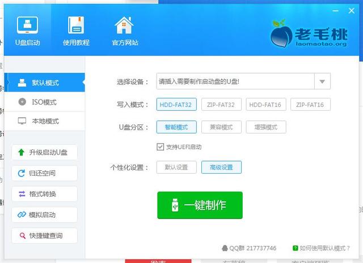Click the 模拟启动 button
Screen dimensions: 363x263
pyautogui.click(x=44, y=215)
